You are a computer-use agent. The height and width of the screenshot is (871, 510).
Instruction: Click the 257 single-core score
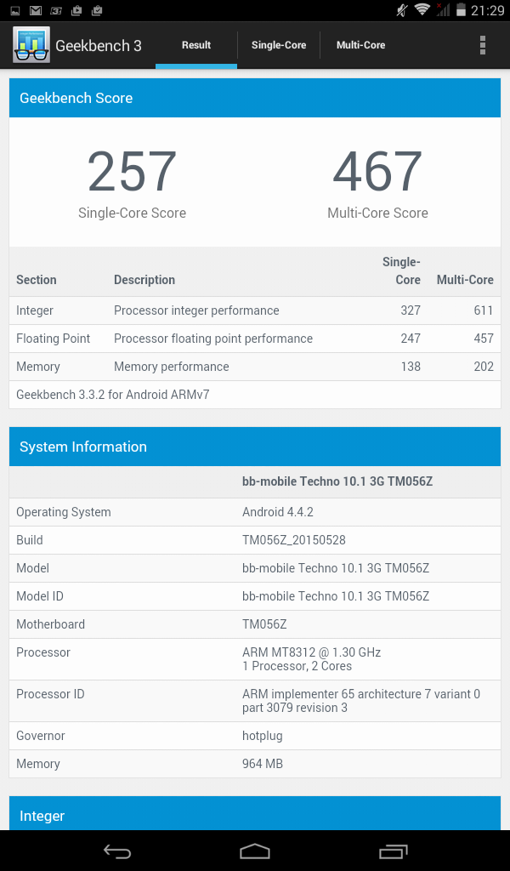point(132,171)
